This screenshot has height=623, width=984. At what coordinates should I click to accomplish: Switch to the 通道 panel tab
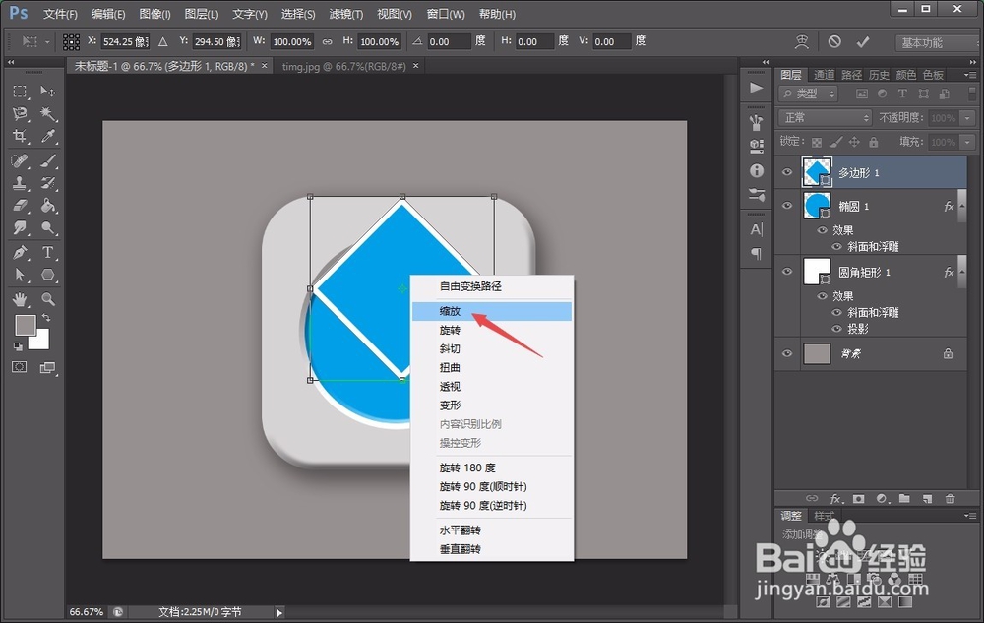click(824, 75)
